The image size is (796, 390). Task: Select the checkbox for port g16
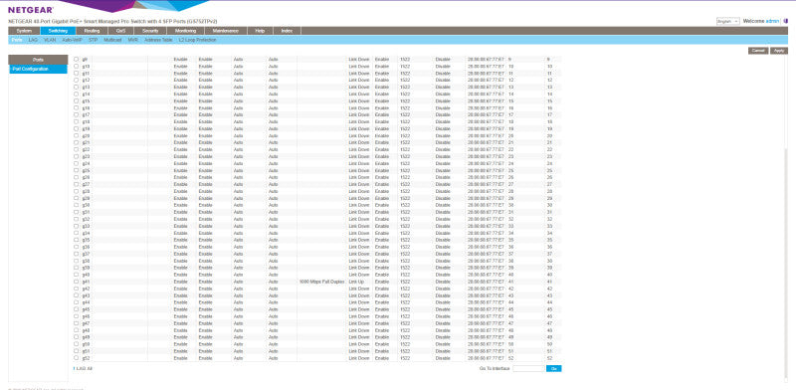(x=77, y=108)
